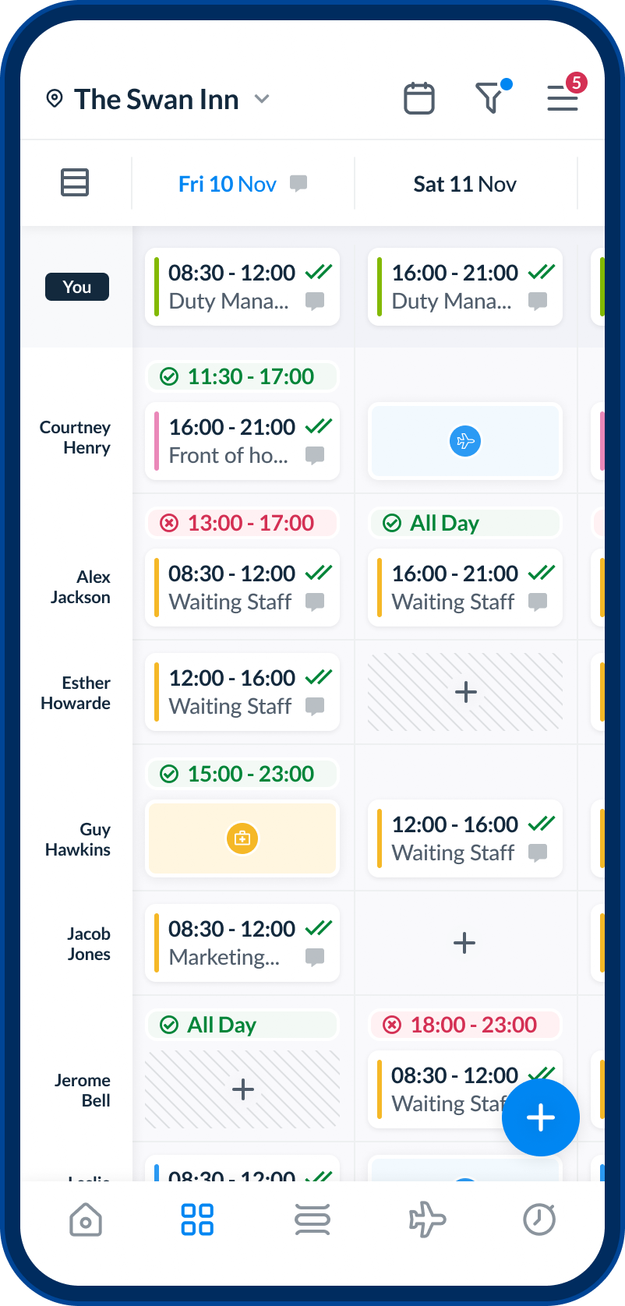This screenshot has width=625, height=1306.
Task: Open the clock timesheet tab in bottom bar
Action: (x=539, y=1220)
